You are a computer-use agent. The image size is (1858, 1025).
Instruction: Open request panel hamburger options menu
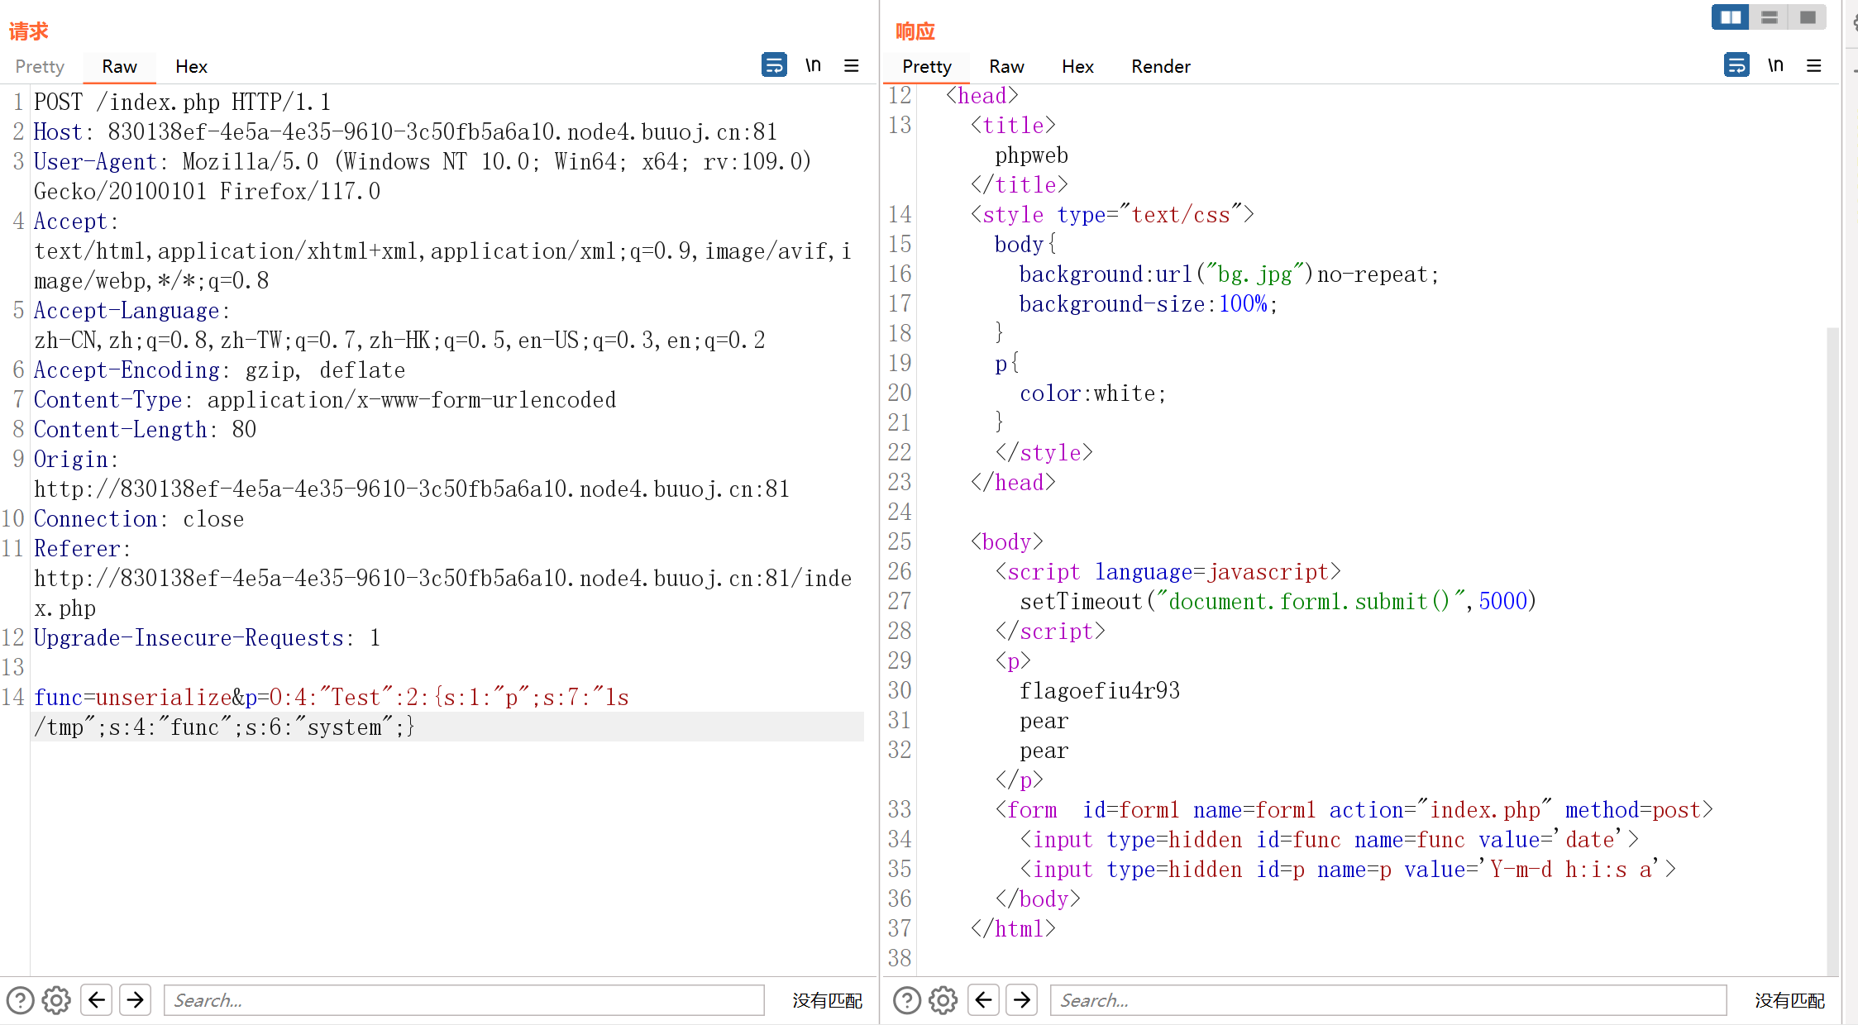[852, 65]
